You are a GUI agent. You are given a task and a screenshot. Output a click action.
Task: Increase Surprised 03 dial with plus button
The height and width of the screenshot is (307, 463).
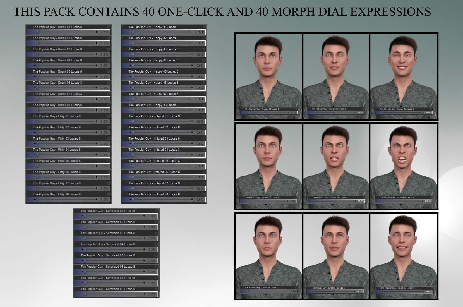point(144,238)
